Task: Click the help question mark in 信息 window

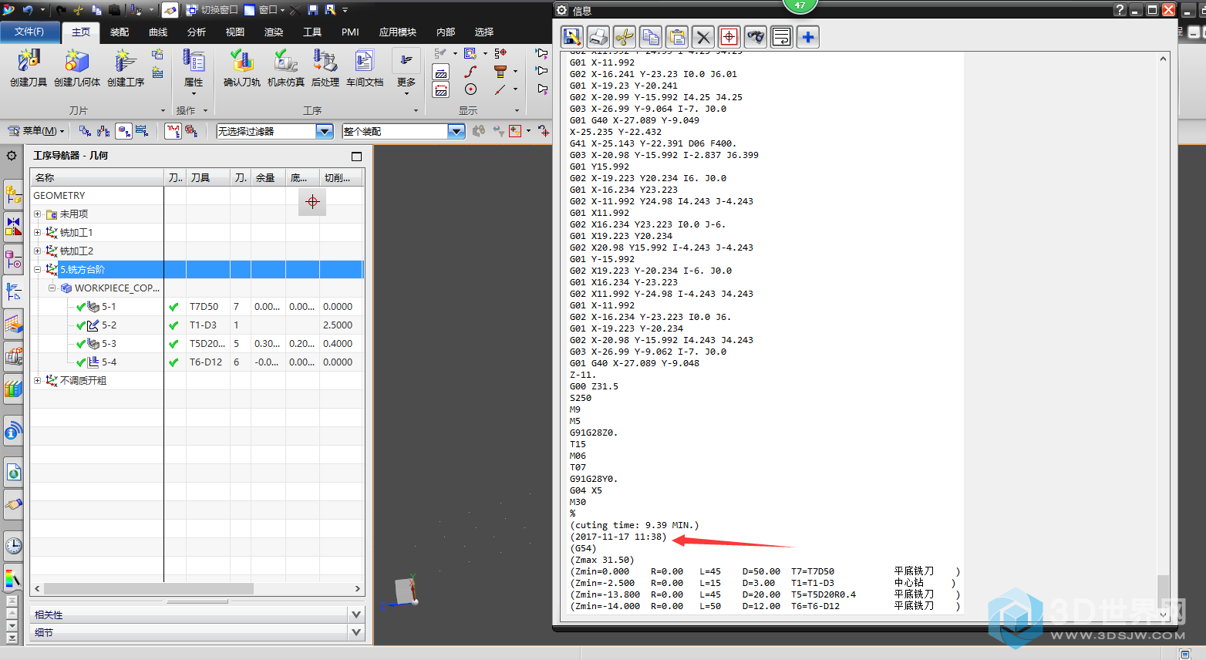Action: pyautogui.click(x=1120, y=9)
